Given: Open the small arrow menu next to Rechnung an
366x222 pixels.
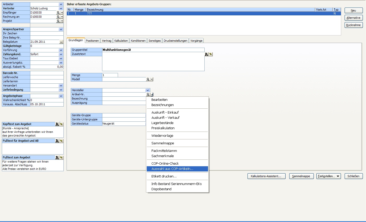Looking at the screenshot, I should 62,17.
